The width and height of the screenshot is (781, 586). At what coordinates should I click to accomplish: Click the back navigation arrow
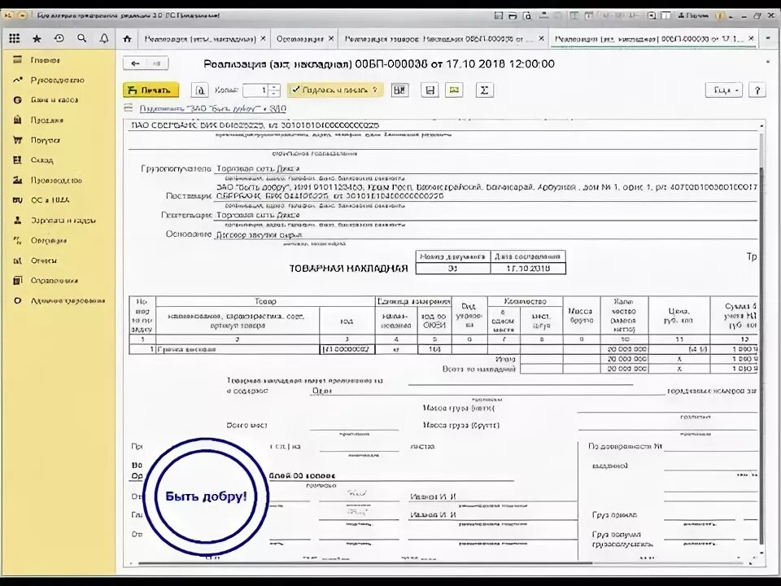click(134, 63)
